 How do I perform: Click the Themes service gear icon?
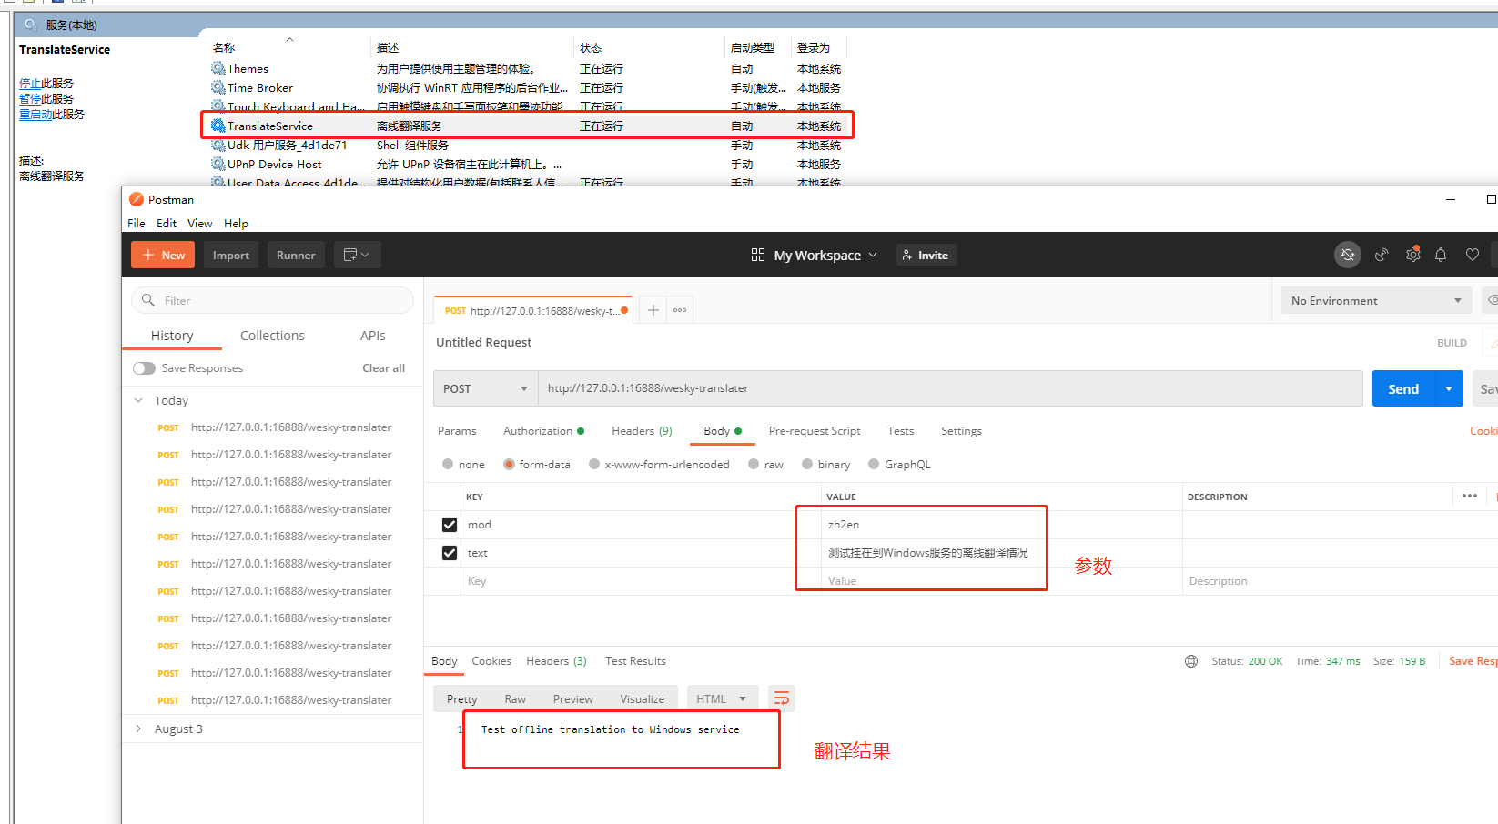pyautogui.click(x=218, y=68)
